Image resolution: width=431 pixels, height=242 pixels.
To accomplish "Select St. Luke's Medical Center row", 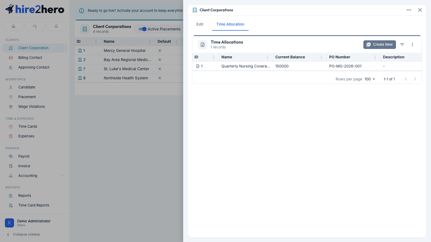I will point(129,69).
